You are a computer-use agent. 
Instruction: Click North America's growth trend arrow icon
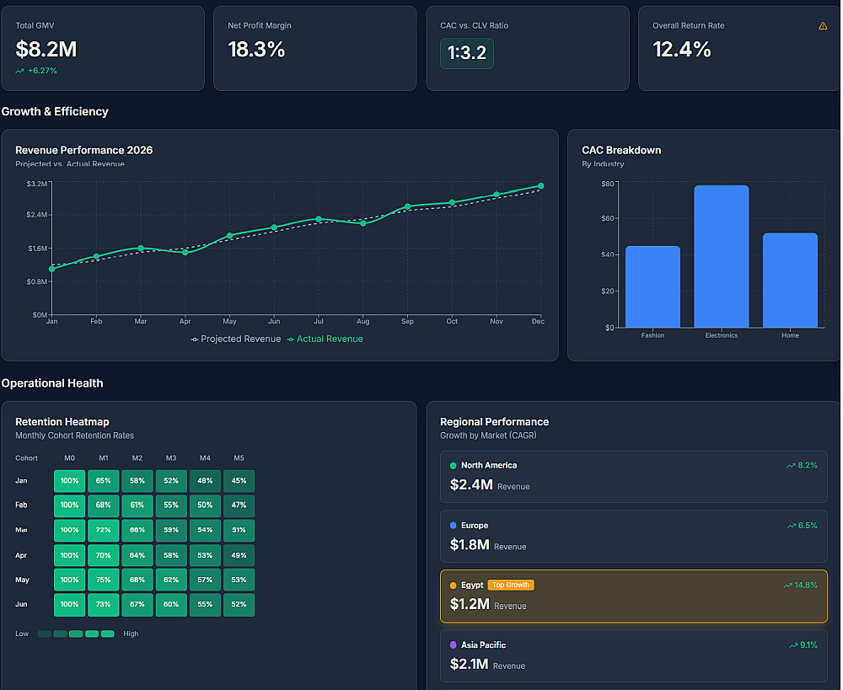click(x=791, y=465)
